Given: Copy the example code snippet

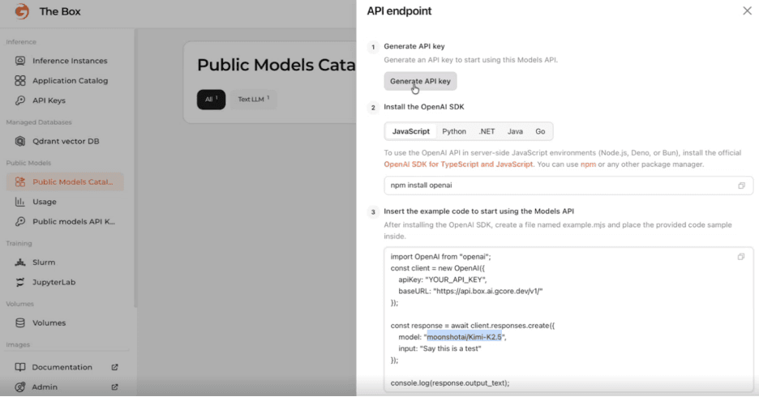Looking at the screenshot, I should tap(741, 257).
